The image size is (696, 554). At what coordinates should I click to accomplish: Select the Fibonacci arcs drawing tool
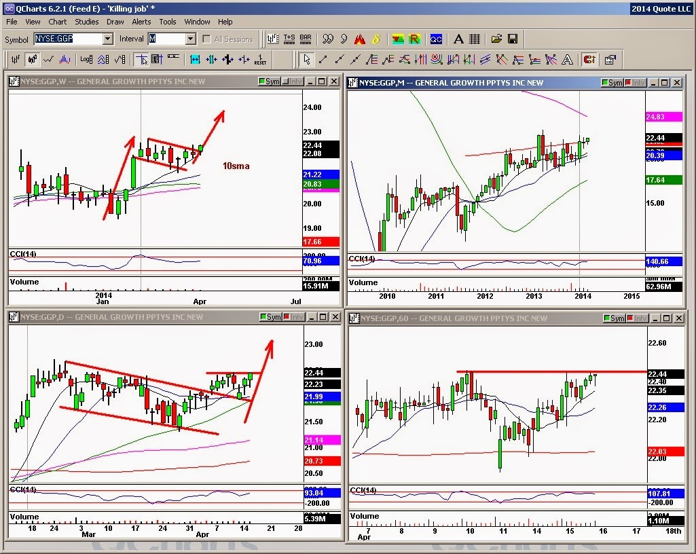click(x=437, y=60)
